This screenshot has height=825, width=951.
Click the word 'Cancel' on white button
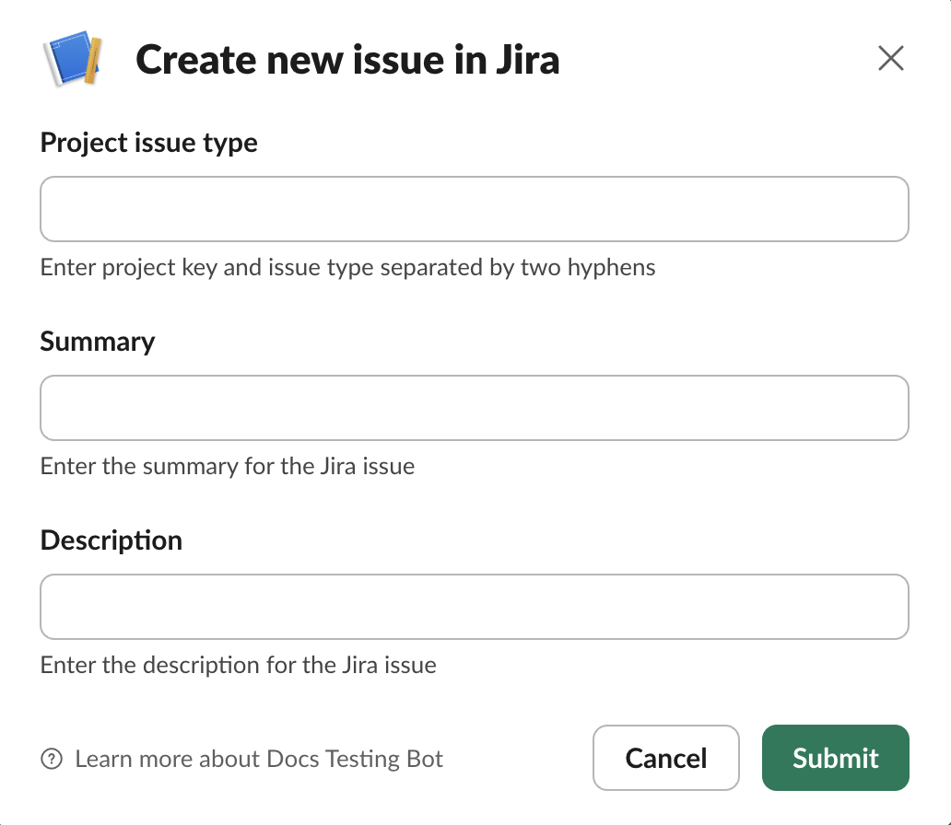pyautogui.click(x=666, y=758)
